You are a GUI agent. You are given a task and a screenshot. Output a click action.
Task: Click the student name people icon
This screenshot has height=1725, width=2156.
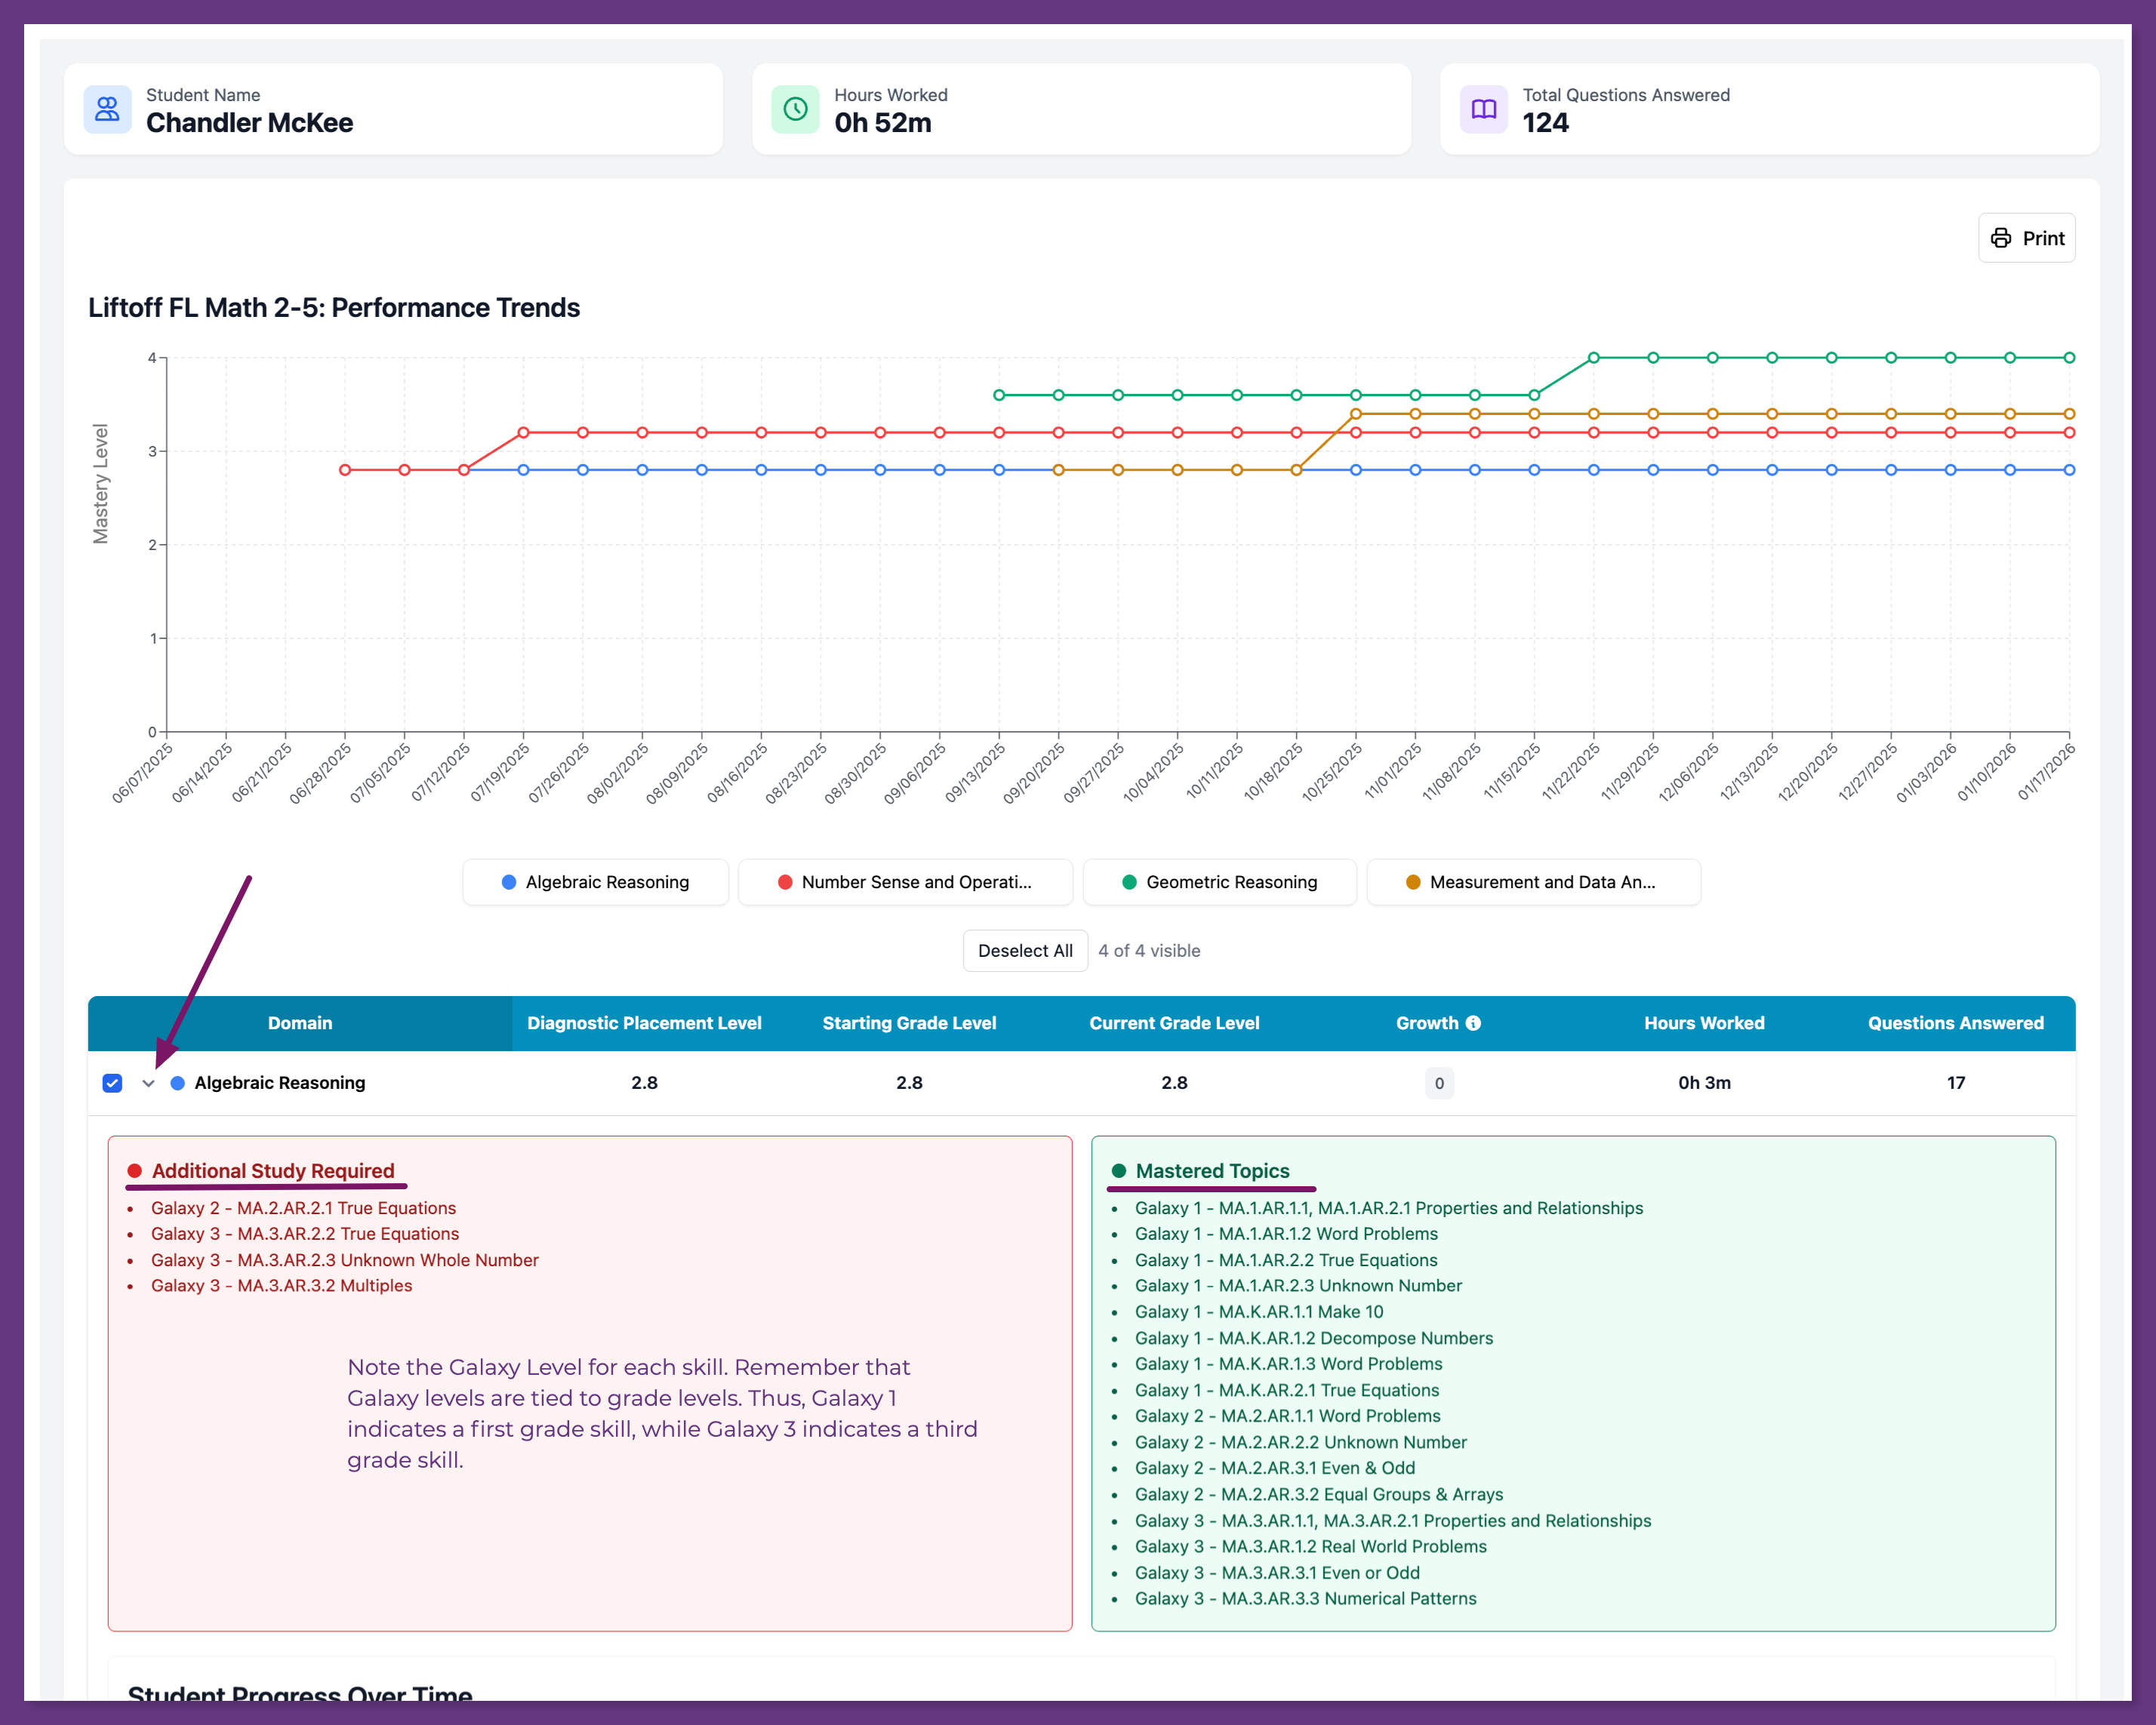[x=107, y=109]
